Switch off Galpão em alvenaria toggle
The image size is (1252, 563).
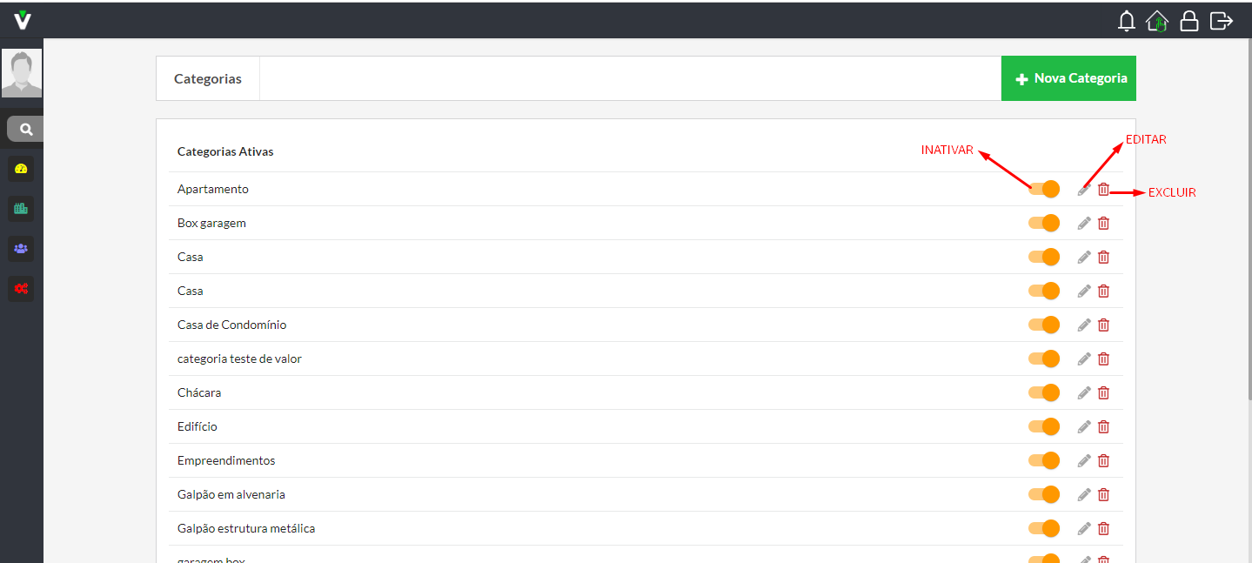(1044, 495)
